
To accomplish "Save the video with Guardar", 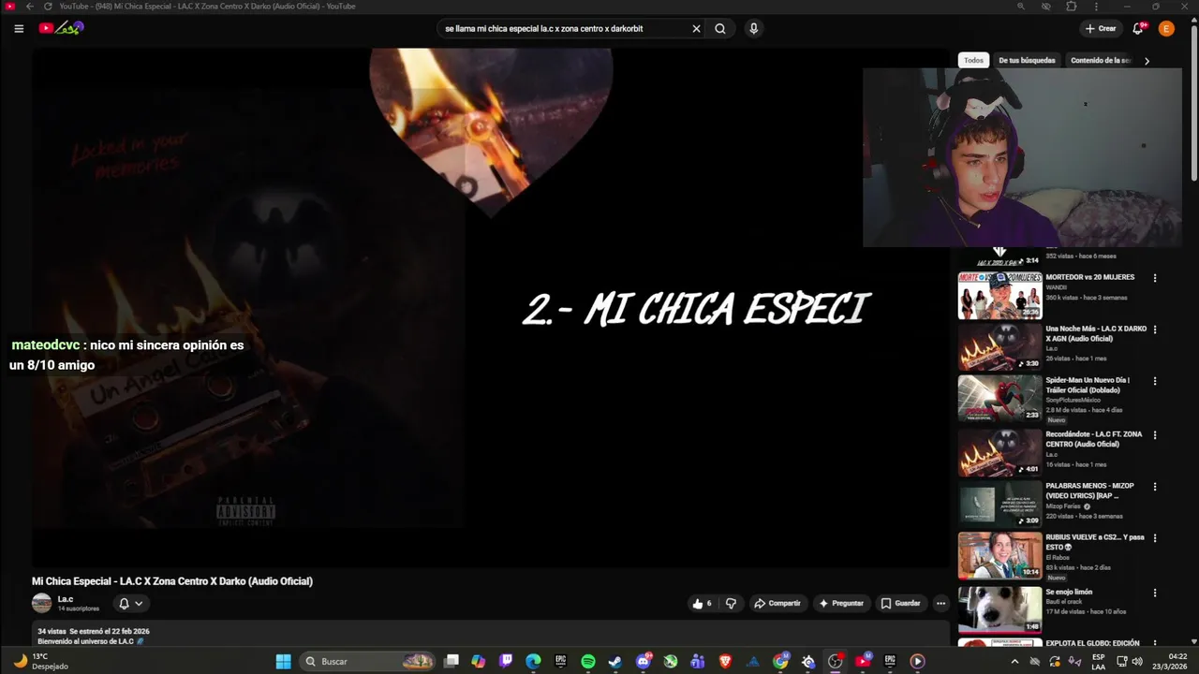I will [900, 604].
